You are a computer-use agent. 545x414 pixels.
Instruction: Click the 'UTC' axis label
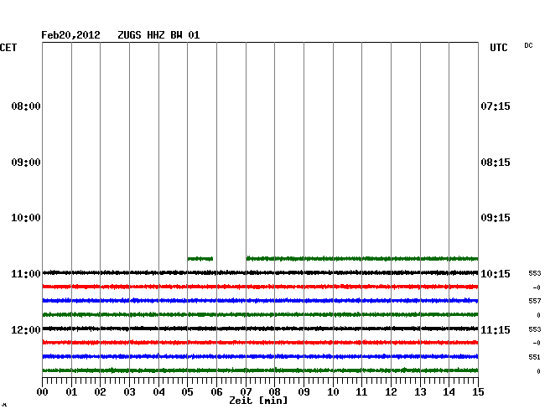498,48
